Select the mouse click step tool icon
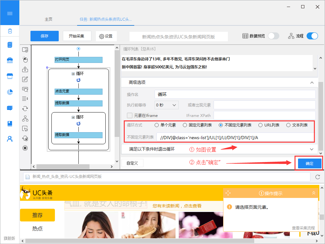The image size is (325, 244). [x=25, y=60]
